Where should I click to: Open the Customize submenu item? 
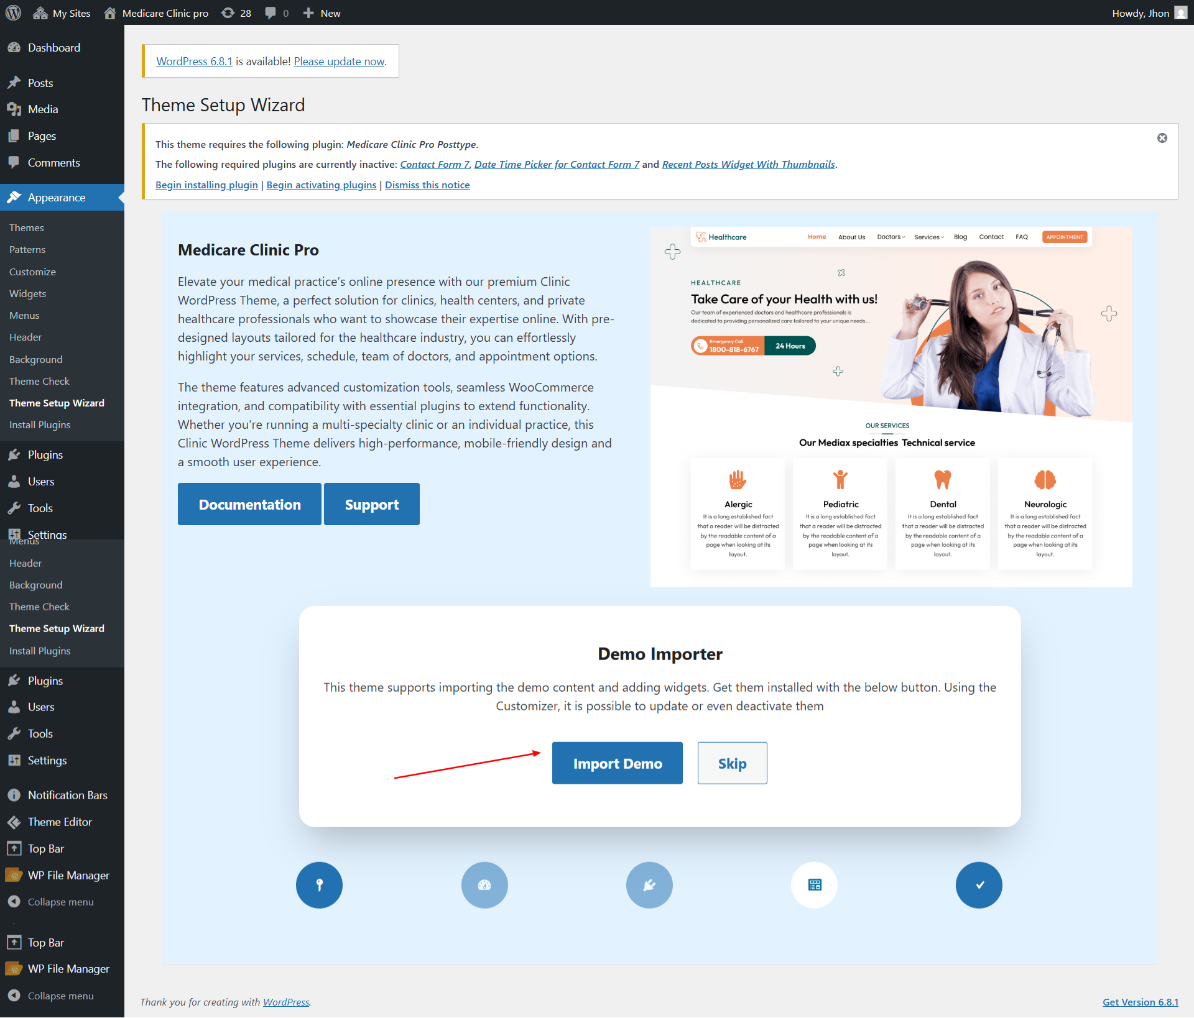click(x=32, y=272)
